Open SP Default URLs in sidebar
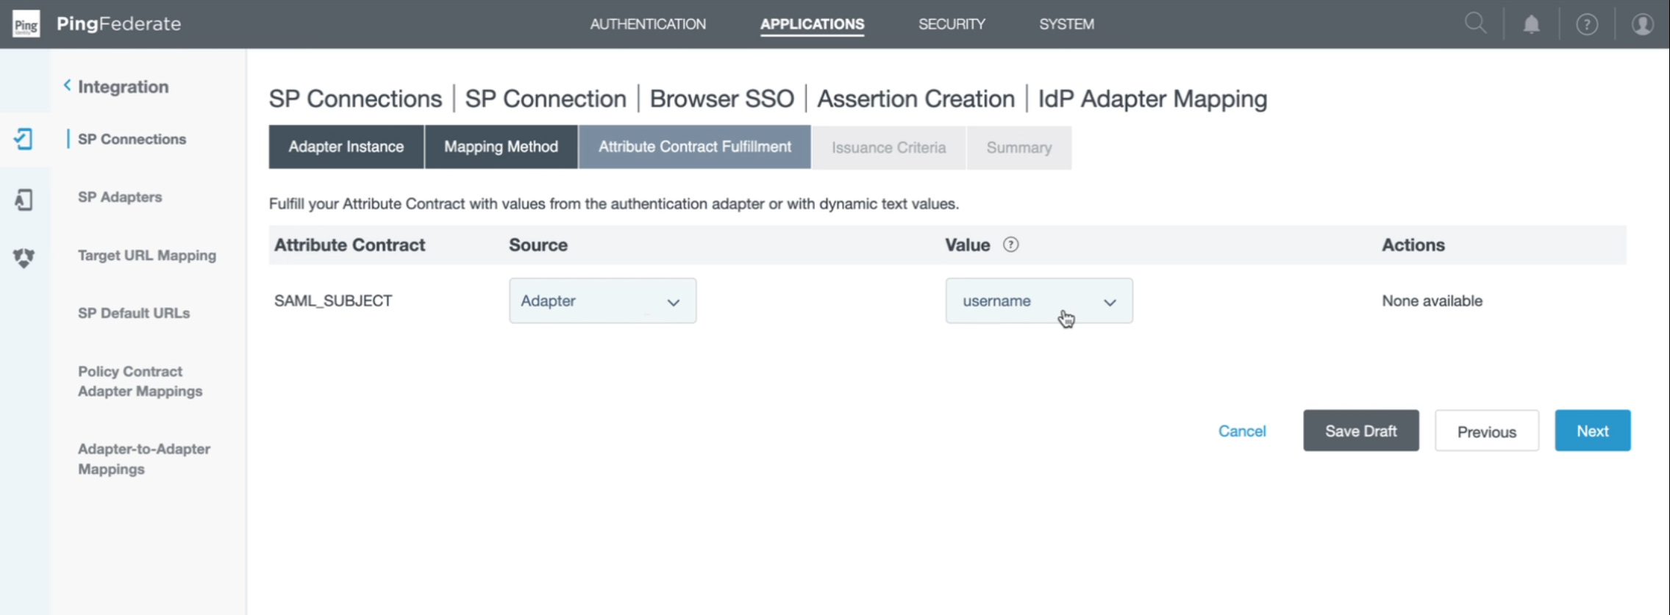The height and width of the screenshot is (615, 1670). coord(134,313)
